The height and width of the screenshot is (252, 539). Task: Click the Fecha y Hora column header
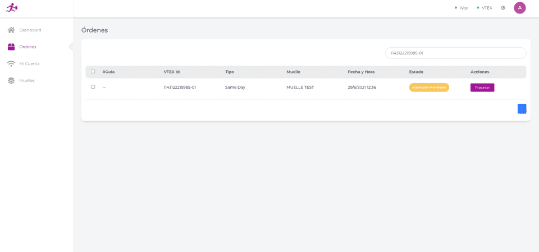[361, 72]
